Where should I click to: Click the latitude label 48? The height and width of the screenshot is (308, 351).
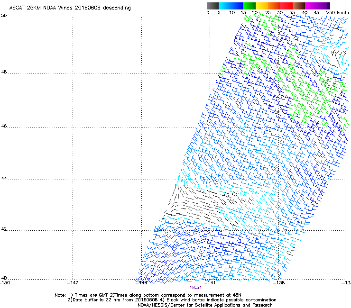(4, 72)
